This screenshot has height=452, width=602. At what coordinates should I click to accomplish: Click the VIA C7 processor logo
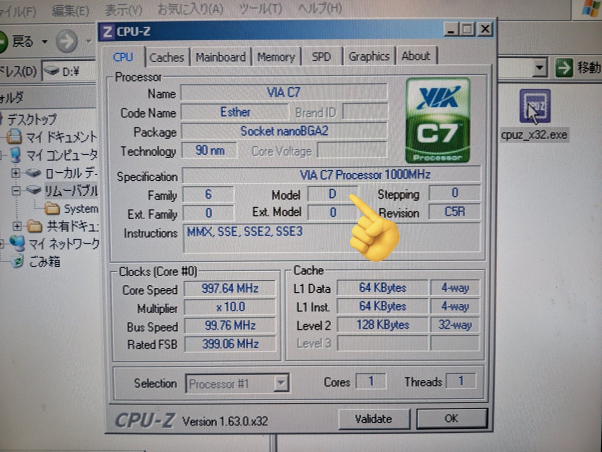click(x=438, y=120)
